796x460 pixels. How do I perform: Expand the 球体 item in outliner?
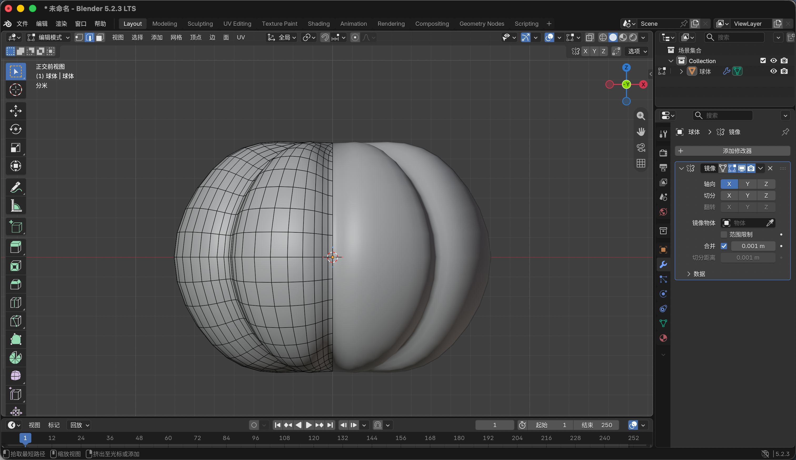(681, 71)
